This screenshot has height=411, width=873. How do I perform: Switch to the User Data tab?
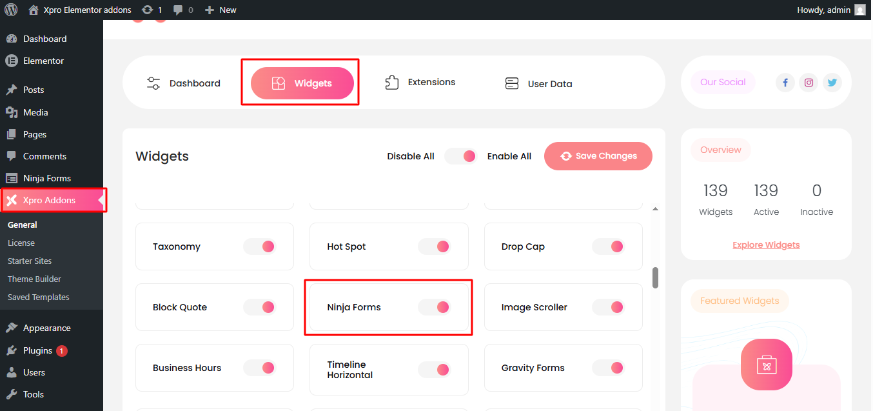click(x=538, y=83)
